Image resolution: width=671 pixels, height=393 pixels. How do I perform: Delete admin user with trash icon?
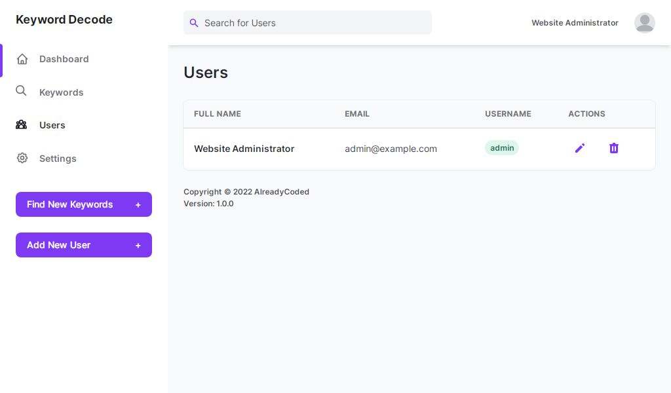pyautogui.click(x=613, y=148)
